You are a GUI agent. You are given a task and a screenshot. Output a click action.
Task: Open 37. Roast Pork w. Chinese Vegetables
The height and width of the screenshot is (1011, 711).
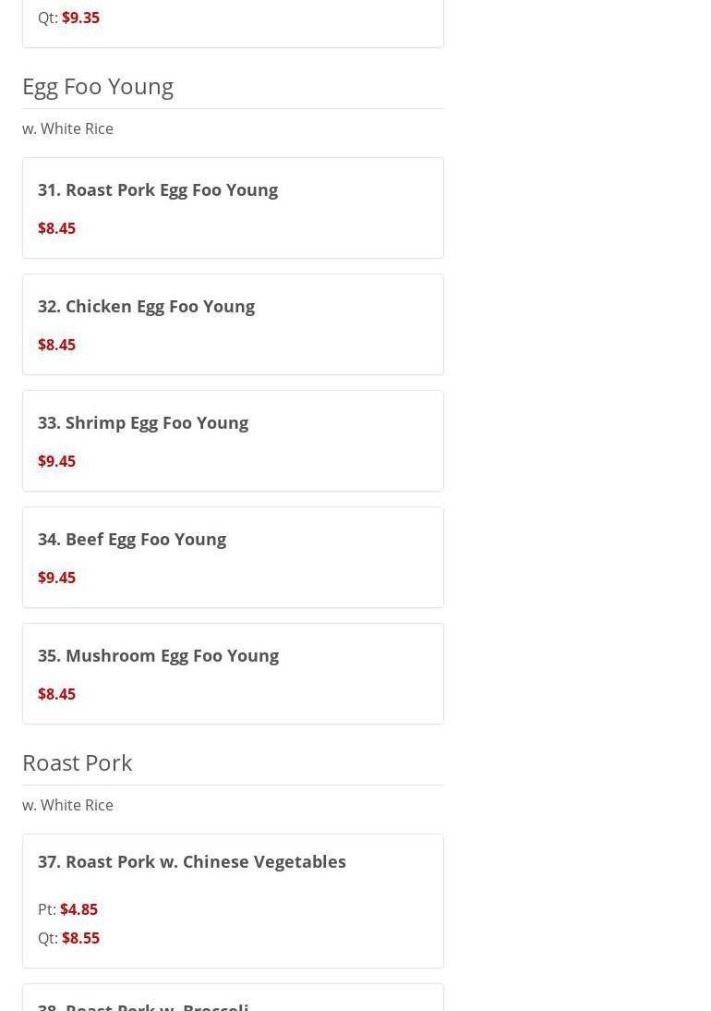[x=192, y=861]
